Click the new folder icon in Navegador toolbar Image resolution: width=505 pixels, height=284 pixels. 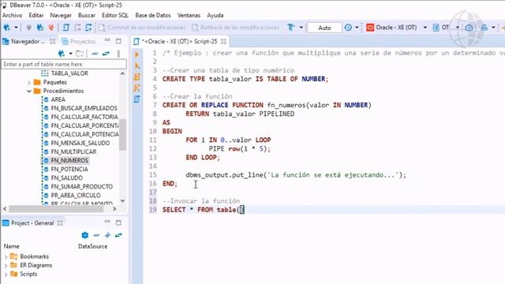click(x=80, y=54)
